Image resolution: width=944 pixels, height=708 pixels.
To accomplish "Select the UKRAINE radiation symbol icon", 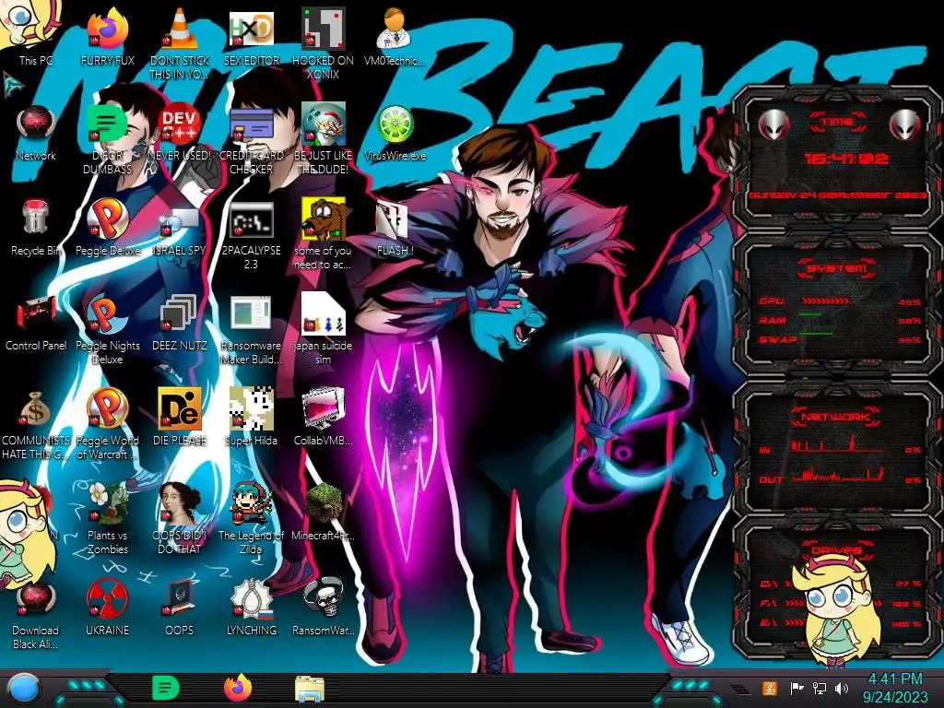I will 107,608.
